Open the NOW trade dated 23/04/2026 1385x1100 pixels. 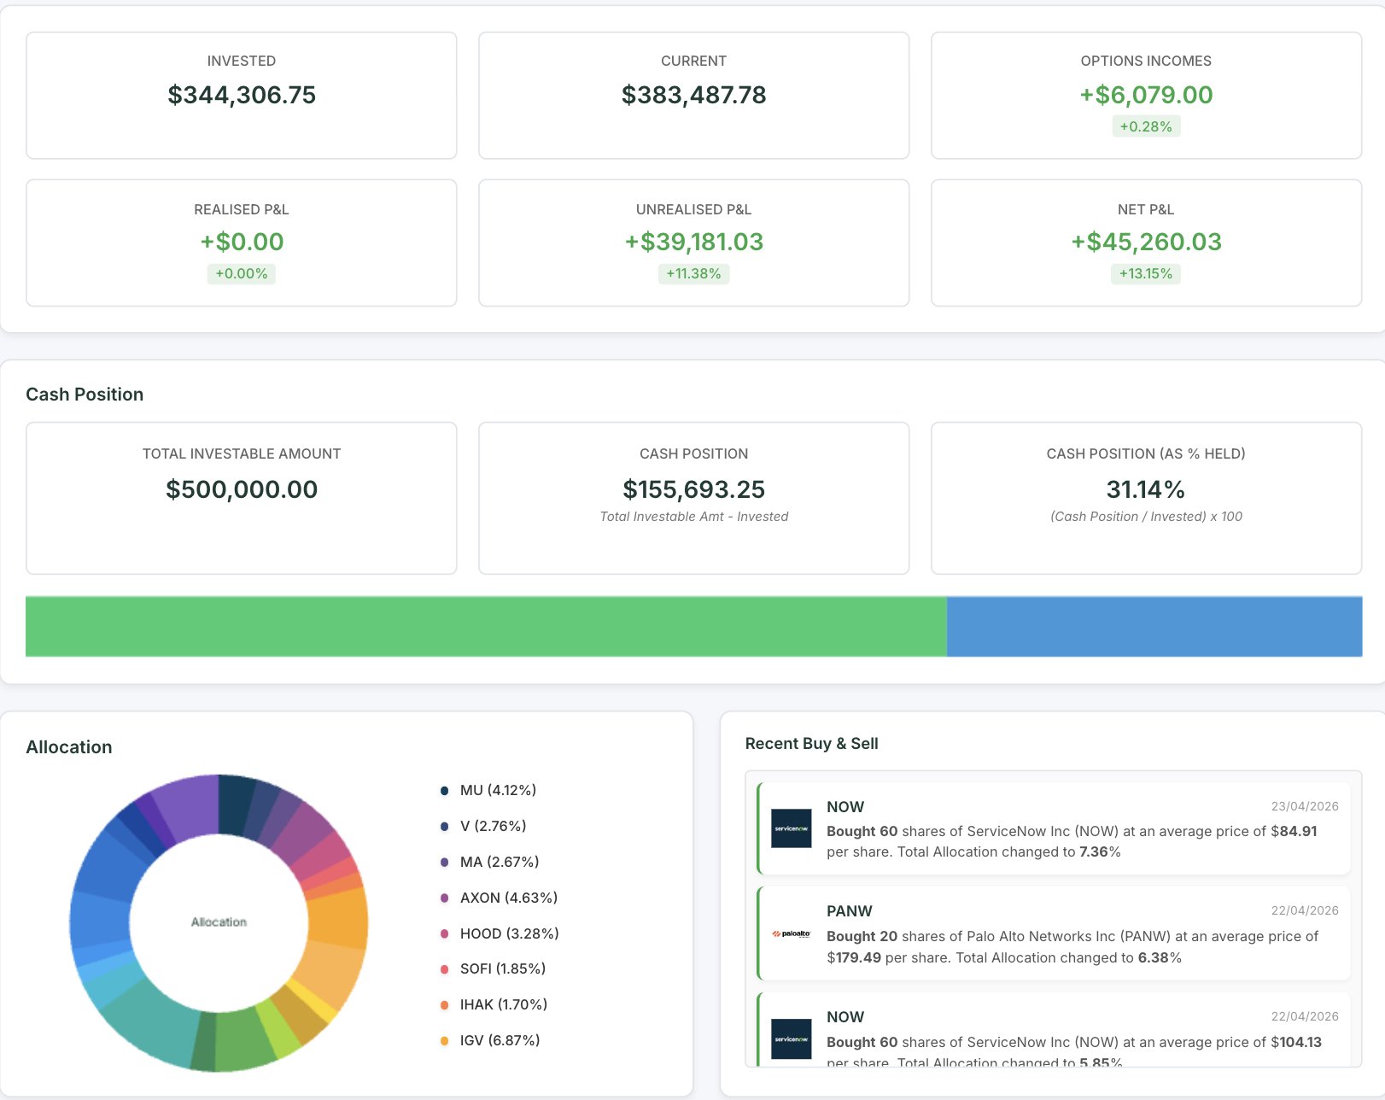pos(1055,828)
